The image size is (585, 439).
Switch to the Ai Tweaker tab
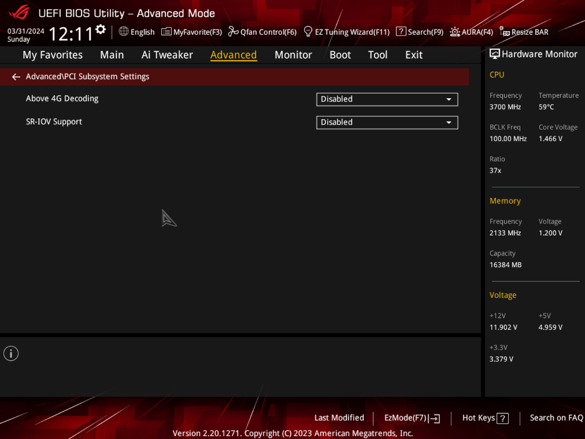167,55
